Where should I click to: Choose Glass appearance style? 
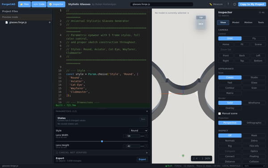coord(254,82)
